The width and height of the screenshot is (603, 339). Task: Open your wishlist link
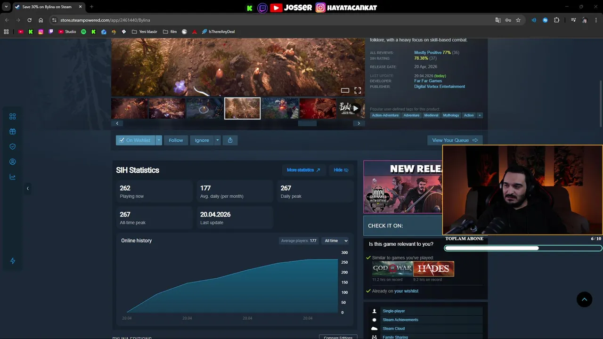point(406,291)
